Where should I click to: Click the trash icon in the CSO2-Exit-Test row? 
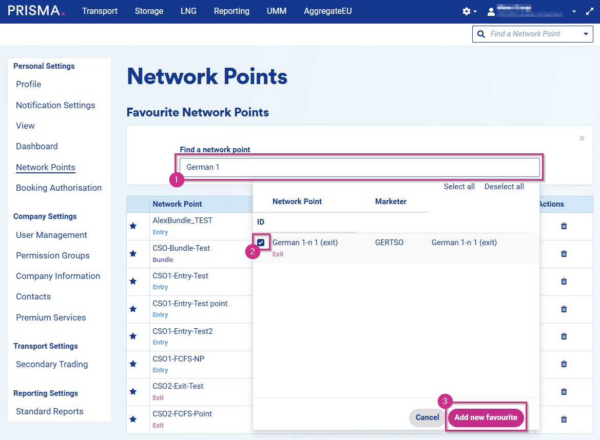(564, 391)
